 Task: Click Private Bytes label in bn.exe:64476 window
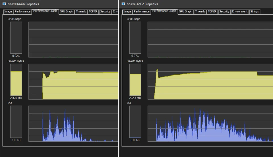tap(16, 61)
